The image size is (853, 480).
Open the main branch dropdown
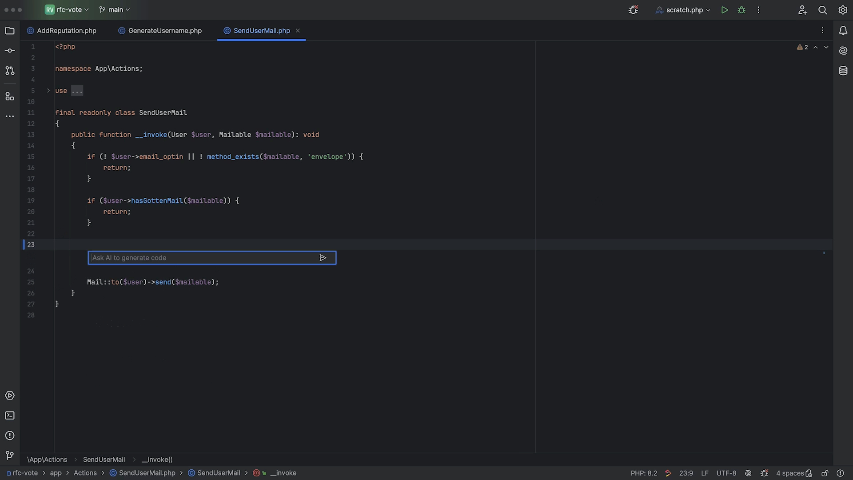click(115, 10)
